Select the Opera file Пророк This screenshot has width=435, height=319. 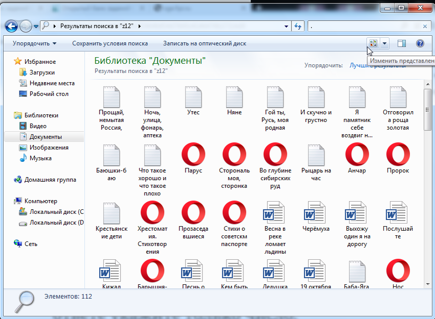(398, 159)
